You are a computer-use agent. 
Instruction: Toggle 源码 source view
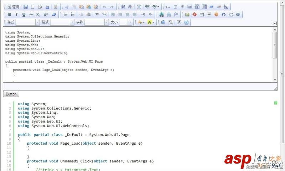click(14, 7)
